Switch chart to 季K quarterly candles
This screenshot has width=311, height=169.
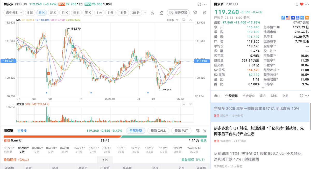pos(76,12)
